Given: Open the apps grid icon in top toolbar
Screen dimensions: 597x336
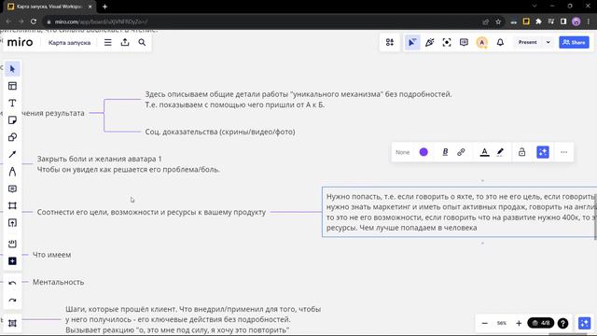Looking at the screenshot, I should [x=390, y=42].
